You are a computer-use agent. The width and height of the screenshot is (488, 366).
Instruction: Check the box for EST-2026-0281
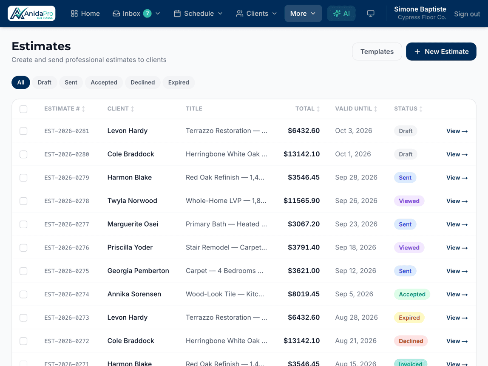[23, 131]
